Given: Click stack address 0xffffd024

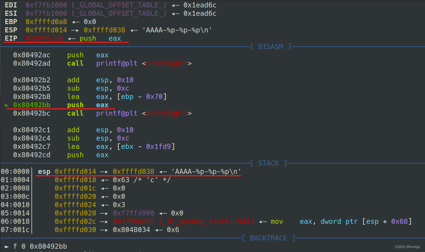Looking at the screenshot, I should click(x=75, y=205).
